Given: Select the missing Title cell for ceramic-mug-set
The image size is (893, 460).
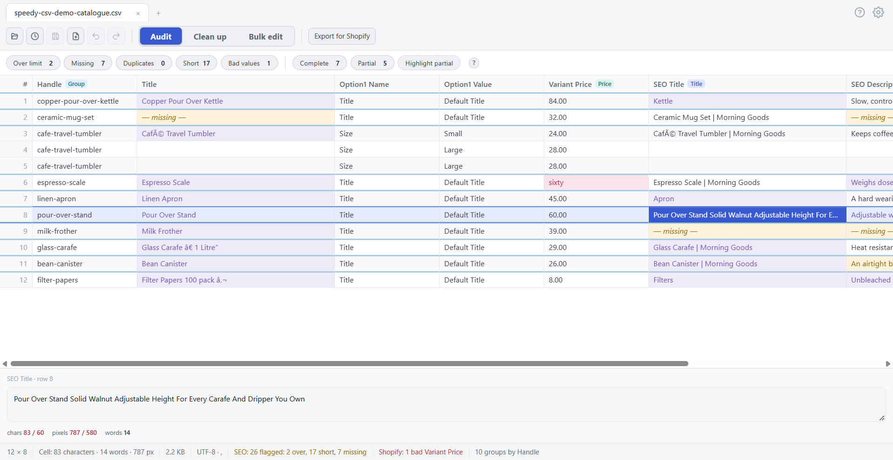Looking at the screenshot, I should (x=235, y=118).
